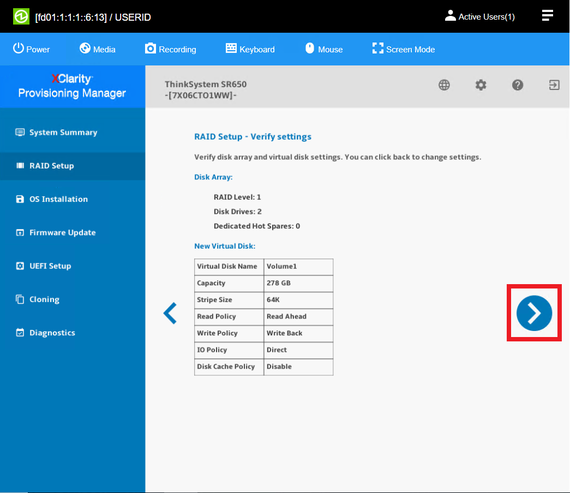Click the next arrow button
Viewport: 570px width, 493px height.
click(534, 313)
